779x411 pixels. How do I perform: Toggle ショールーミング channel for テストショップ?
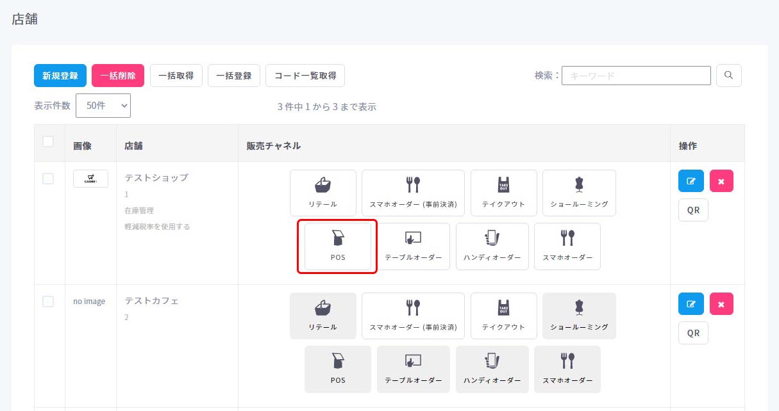pos(579,193)
